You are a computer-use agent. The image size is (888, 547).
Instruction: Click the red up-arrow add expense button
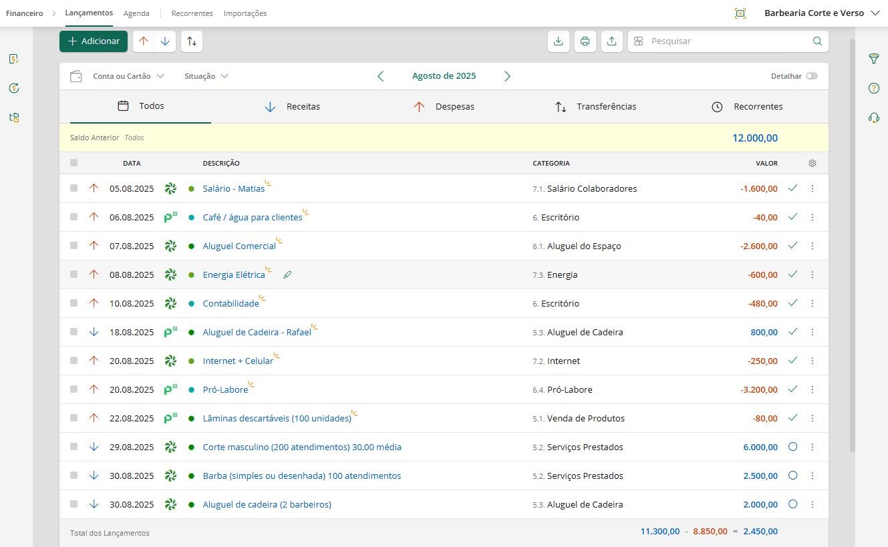(x=143, y=41)
